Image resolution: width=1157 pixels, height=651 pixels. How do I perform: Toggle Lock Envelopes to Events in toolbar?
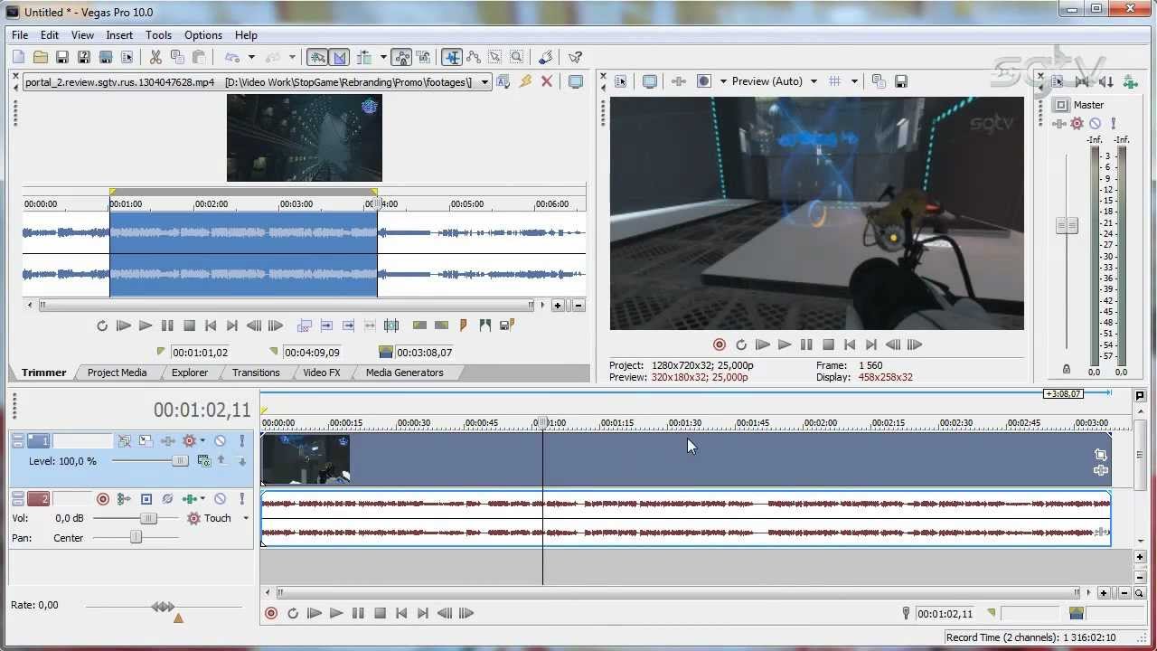401,57
